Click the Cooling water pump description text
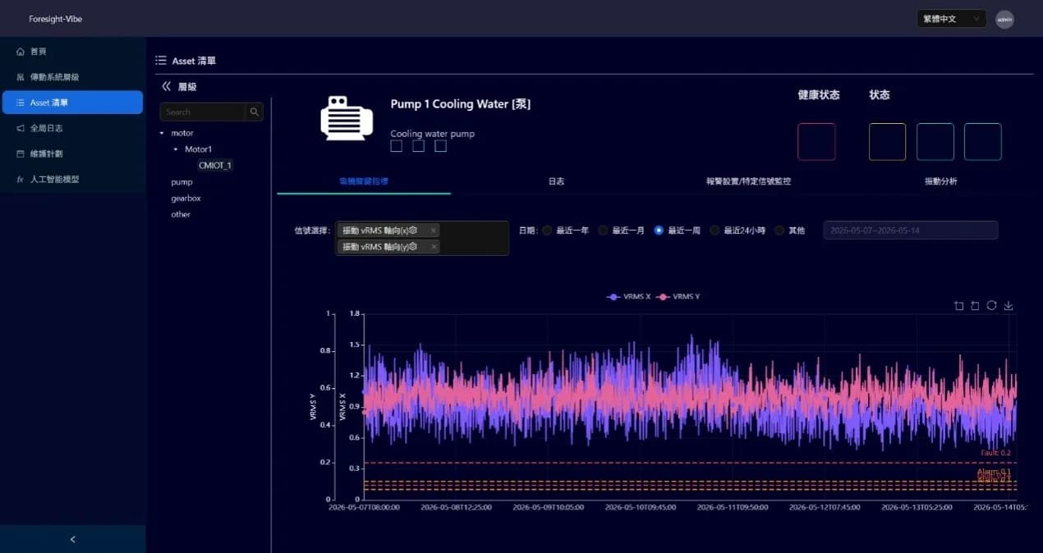Viewport: 1043px width, 553px height. [432, 134]
